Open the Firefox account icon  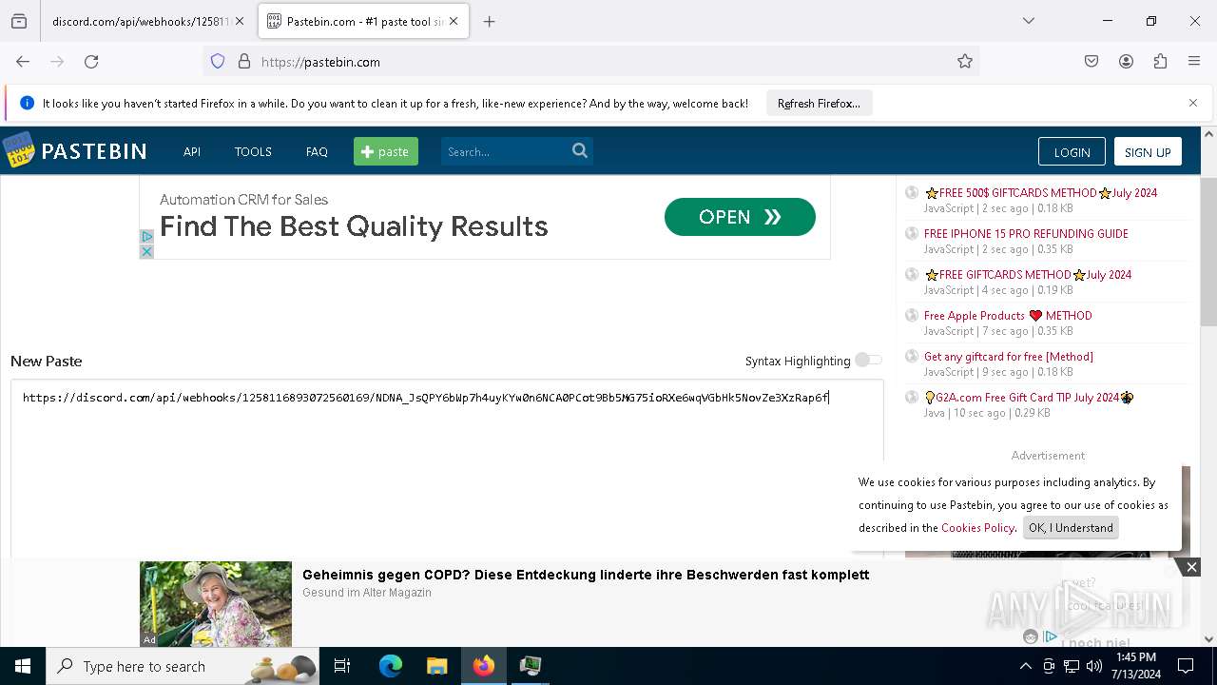click(1126, 62)
